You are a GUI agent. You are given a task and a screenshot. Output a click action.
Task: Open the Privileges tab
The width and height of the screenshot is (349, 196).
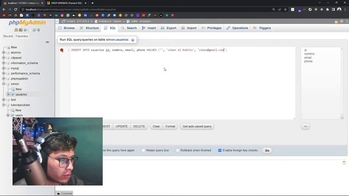[212, 28]
